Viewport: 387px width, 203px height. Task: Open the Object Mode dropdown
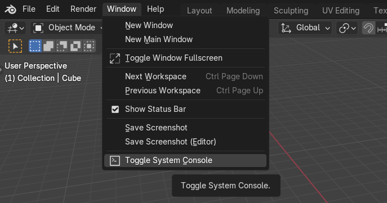pyautogui.click(x=67, y=28)
